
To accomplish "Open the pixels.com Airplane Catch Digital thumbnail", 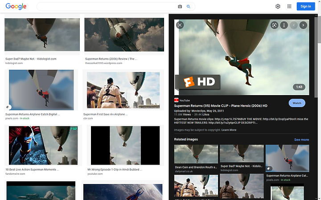I will tap(41, 90).
